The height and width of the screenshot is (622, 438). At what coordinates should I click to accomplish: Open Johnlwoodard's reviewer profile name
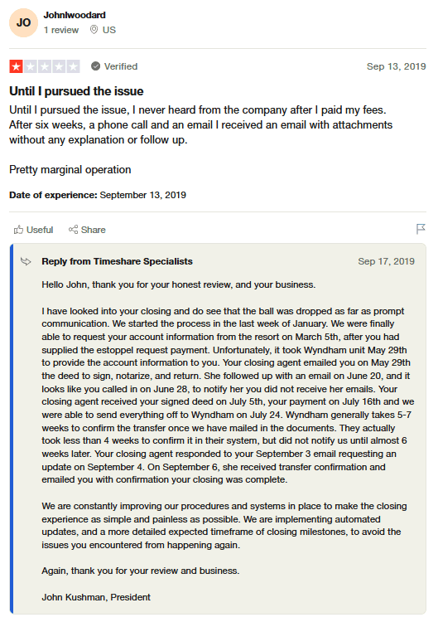pos(75,15)
